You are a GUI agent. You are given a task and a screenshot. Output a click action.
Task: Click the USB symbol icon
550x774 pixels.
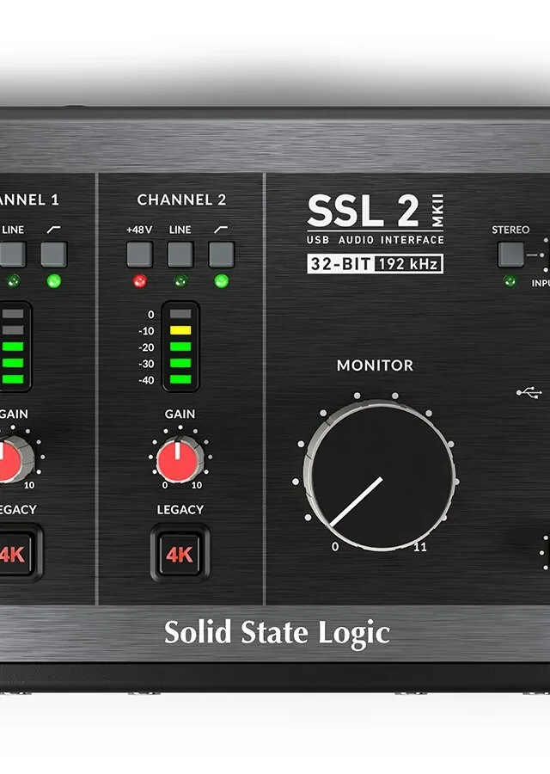tap(529, 393)
